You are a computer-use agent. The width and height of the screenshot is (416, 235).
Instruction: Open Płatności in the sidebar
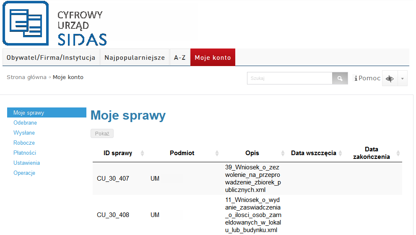(x=25, y=153)
